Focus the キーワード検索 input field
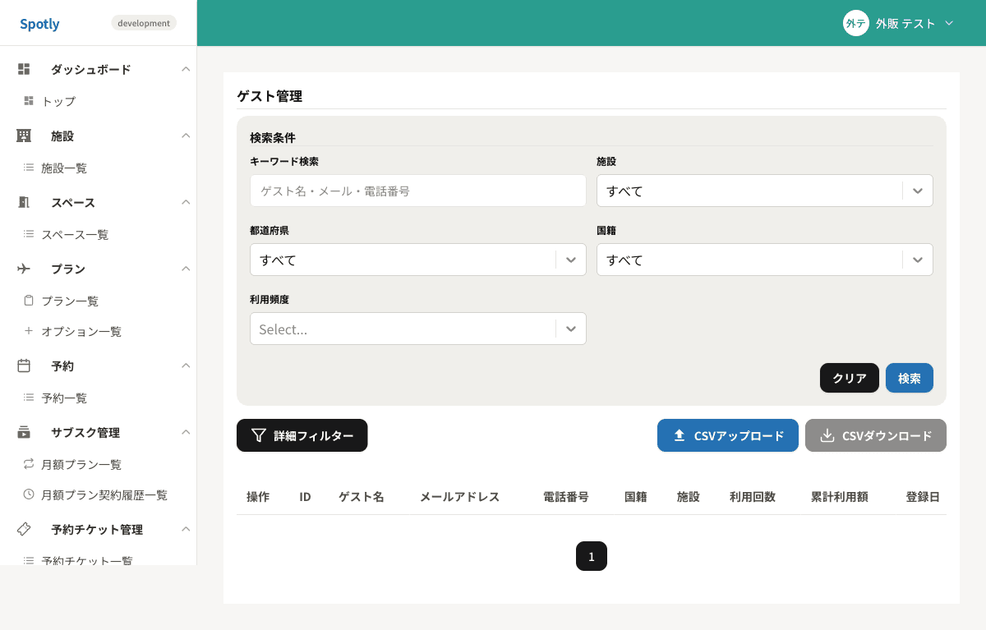 418,191
